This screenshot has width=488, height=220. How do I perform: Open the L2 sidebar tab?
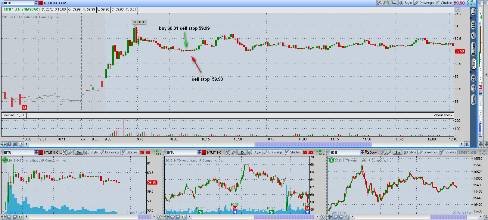tap(474, 88)
